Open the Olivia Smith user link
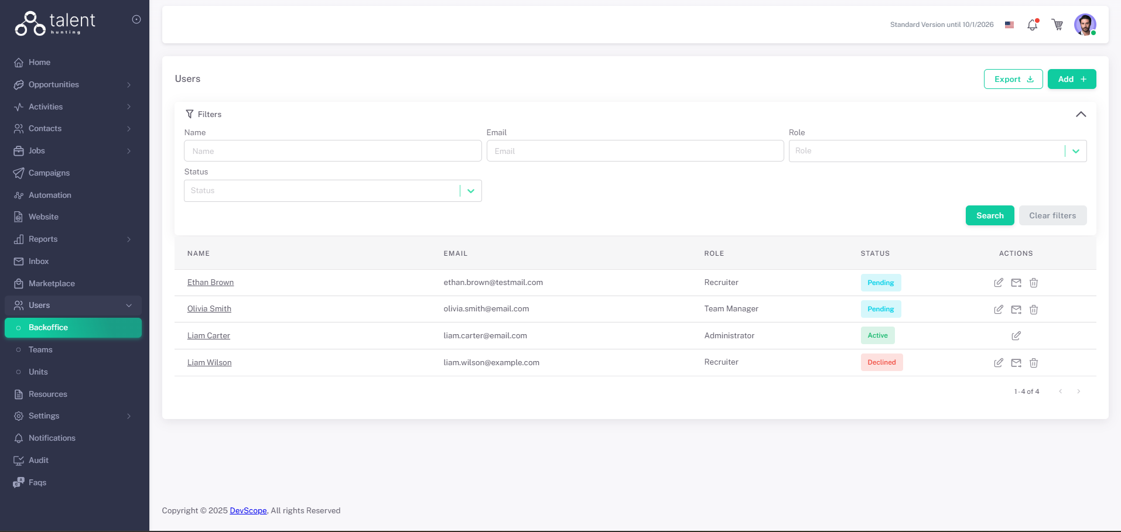 click(x=209, y=309)
